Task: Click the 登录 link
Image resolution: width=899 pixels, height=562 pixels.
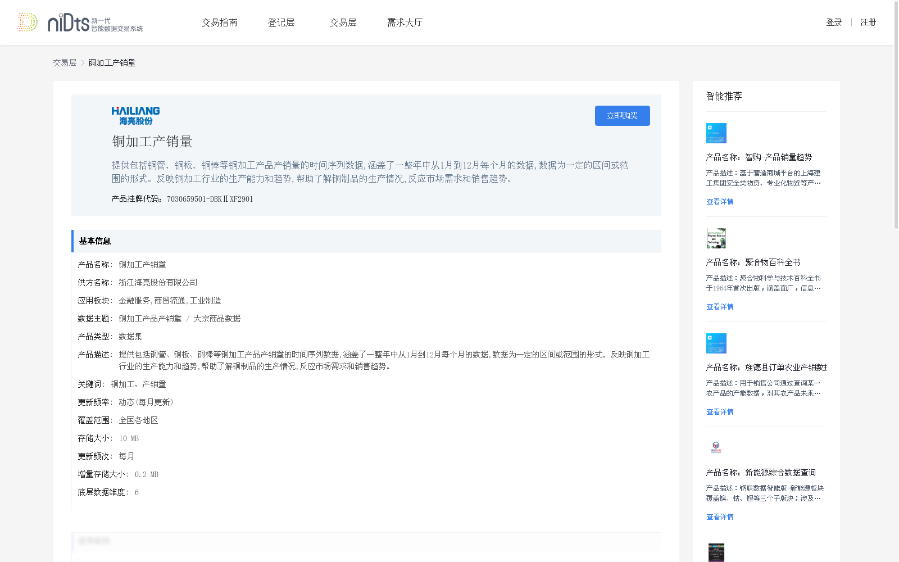Action: (834, 22)
